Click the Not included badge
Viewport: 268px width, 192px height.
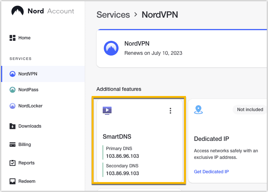coord(250,109)
